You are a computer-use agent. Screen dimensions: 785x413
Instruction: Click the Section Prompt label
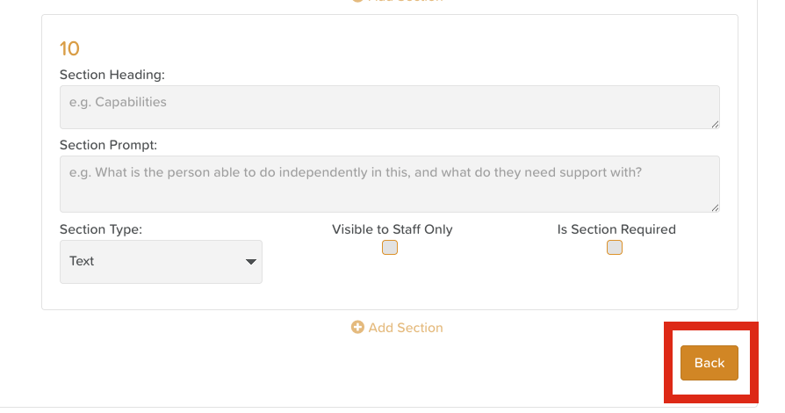pyautogui.click(x=108, y=145)
